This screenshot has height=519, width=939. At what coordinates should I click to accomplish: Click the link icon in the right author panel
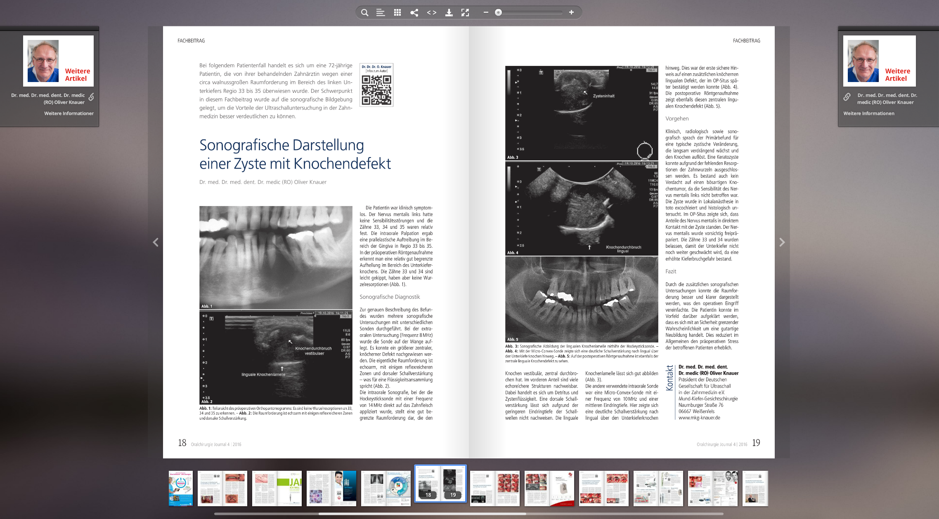point(847,97)
